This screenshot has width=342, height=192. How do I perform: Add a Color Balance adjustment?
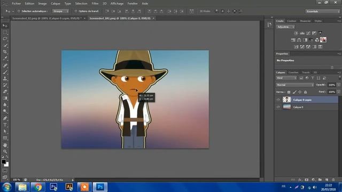pyautogui.click(x=299, y=40)
